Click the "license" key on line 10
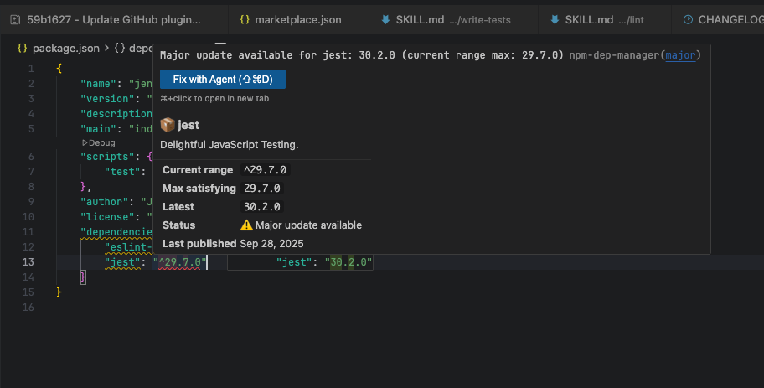 (107, 217)
